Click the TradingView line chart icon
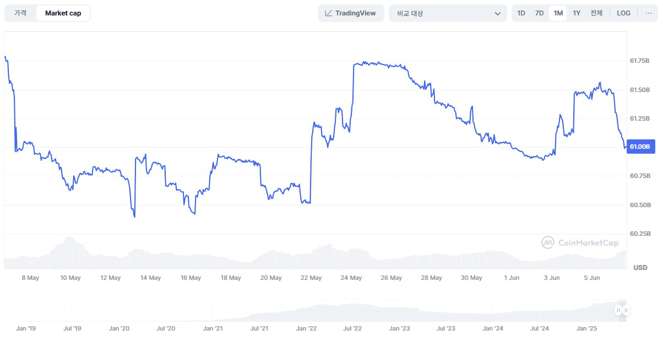The width and height of the screenshot is (663, 341). pos(328,13)
